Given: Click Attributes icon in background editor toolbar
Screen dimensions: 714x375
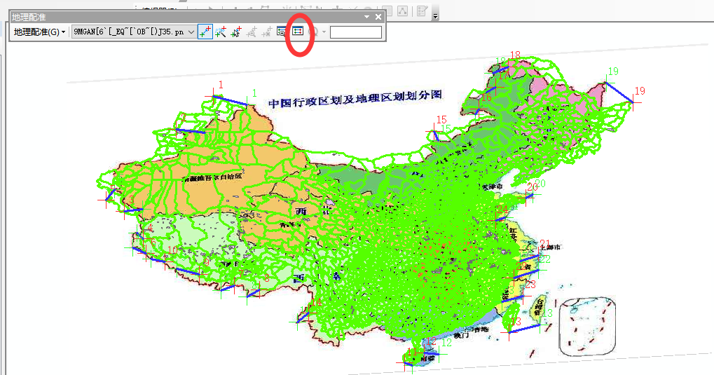Looking at the screenshot, I should [387, 11].
